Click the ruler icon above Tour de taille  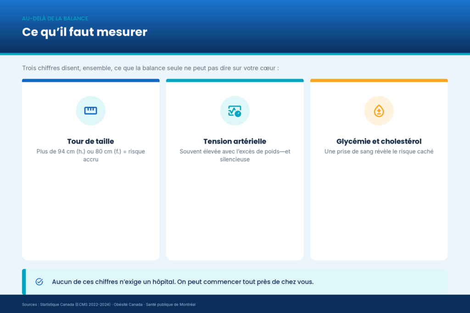[90, 111]
